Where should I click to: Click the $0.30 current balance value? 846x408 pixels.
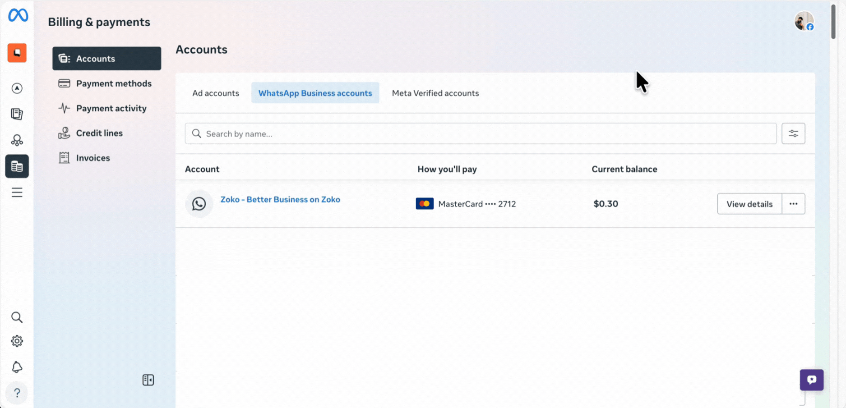point(606,204)
